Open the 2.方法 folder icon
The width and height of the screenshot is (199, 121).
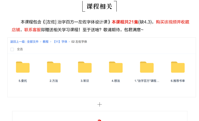[x=54, y=67]
